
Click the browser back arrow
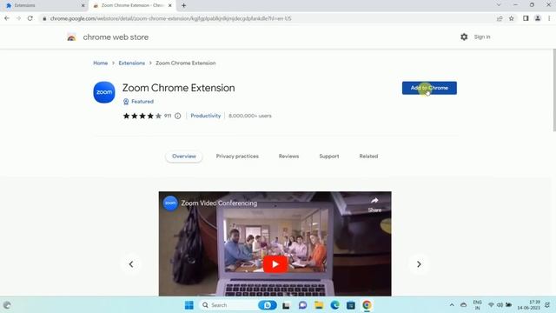[7, 18]
